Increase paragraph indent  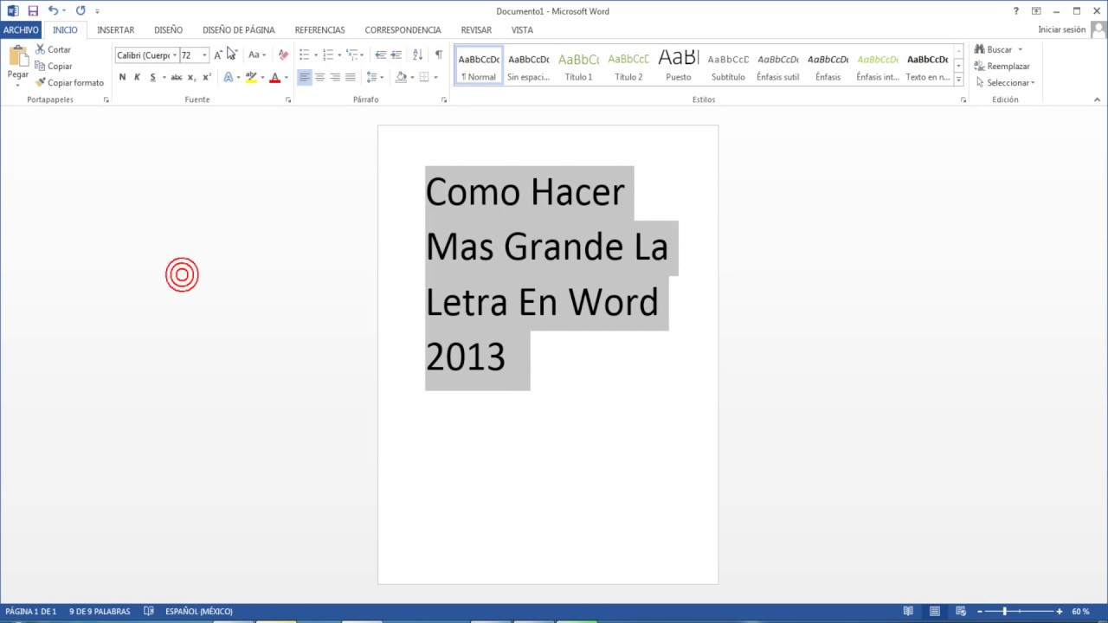pyautogui.click(x=396, y=55)
